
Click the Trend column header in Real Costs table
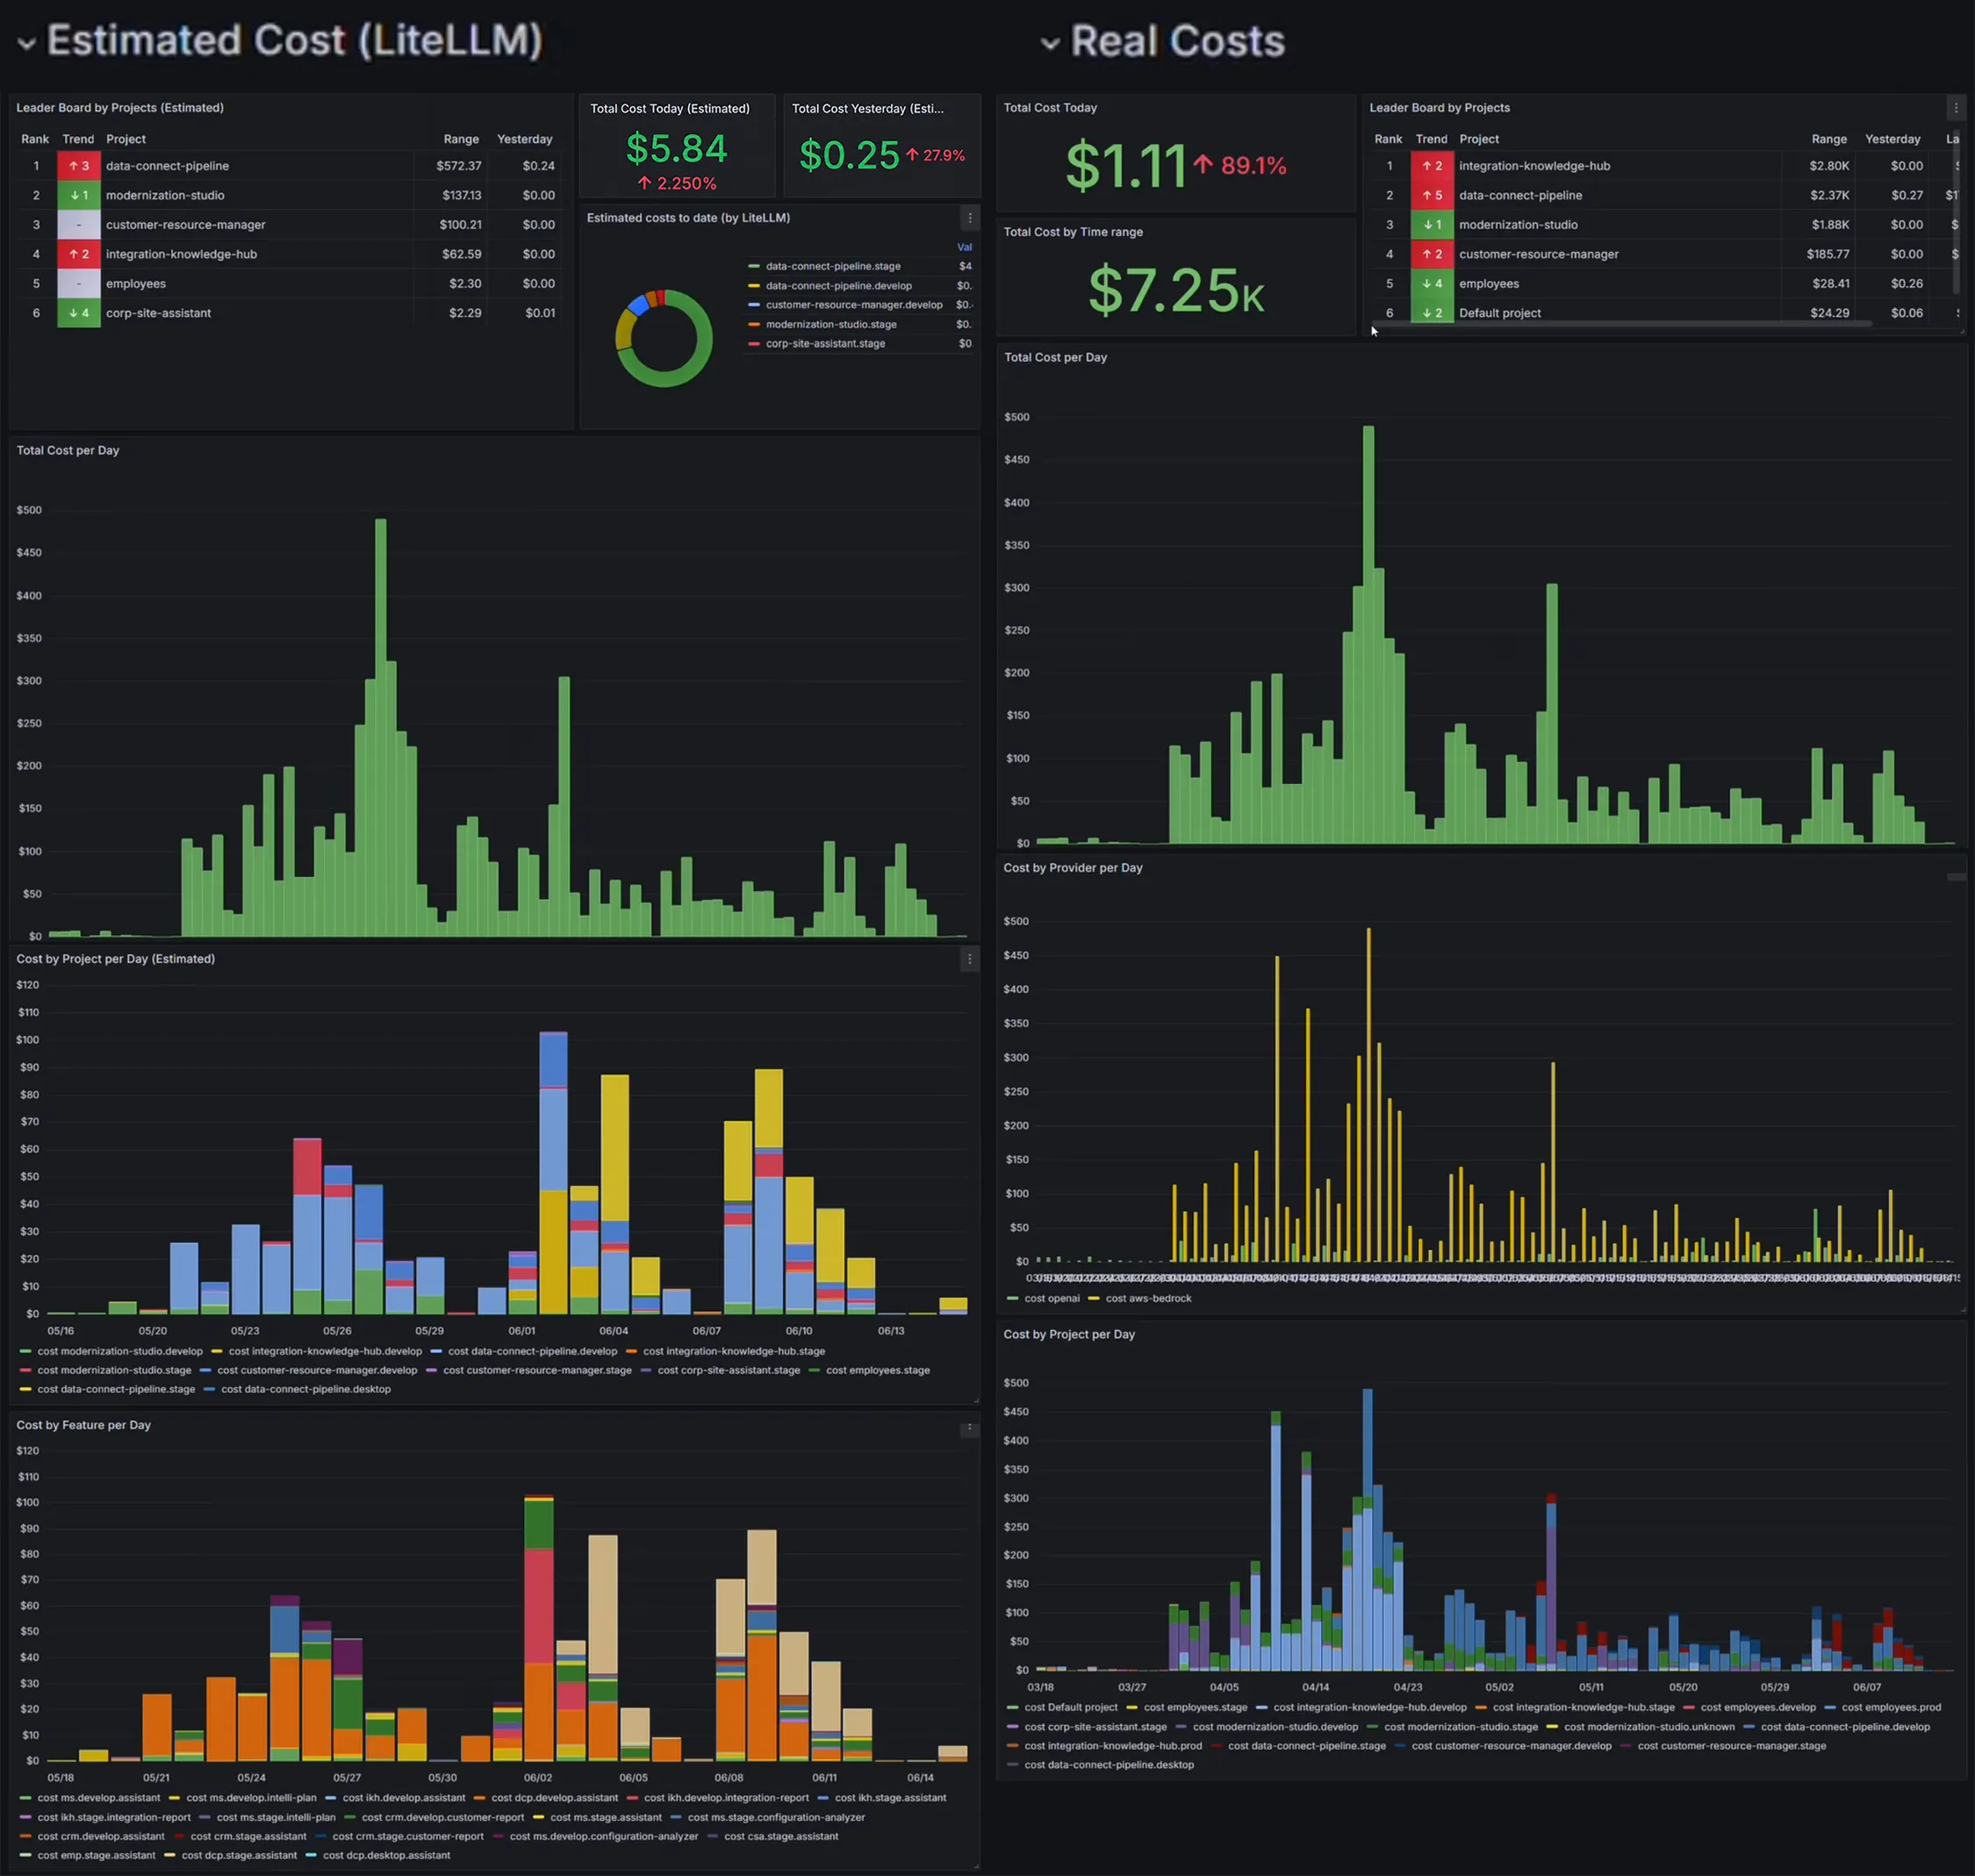1431,139
